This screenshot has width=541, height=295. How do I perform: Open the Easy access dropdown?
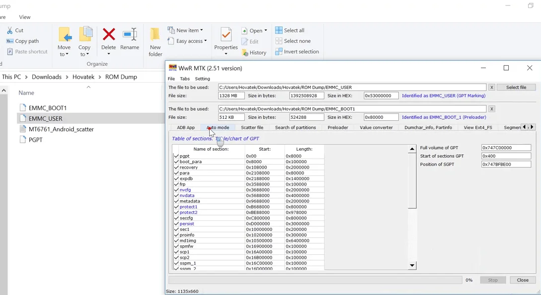click(x=187, y=41)
